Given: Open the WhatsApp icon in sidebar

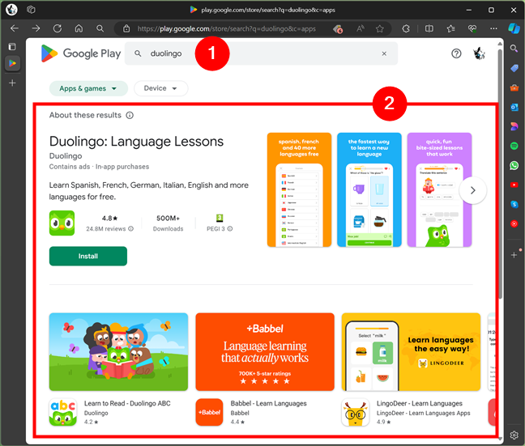Looking at the screenshot, I should pyautogui.click(x=514, y=165).
